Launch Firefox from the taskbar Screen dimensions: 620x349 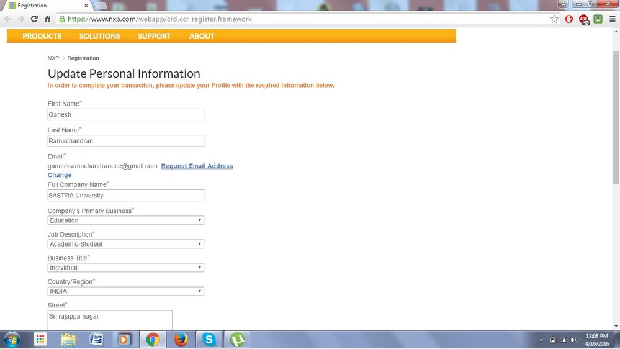tap(181, 340)
